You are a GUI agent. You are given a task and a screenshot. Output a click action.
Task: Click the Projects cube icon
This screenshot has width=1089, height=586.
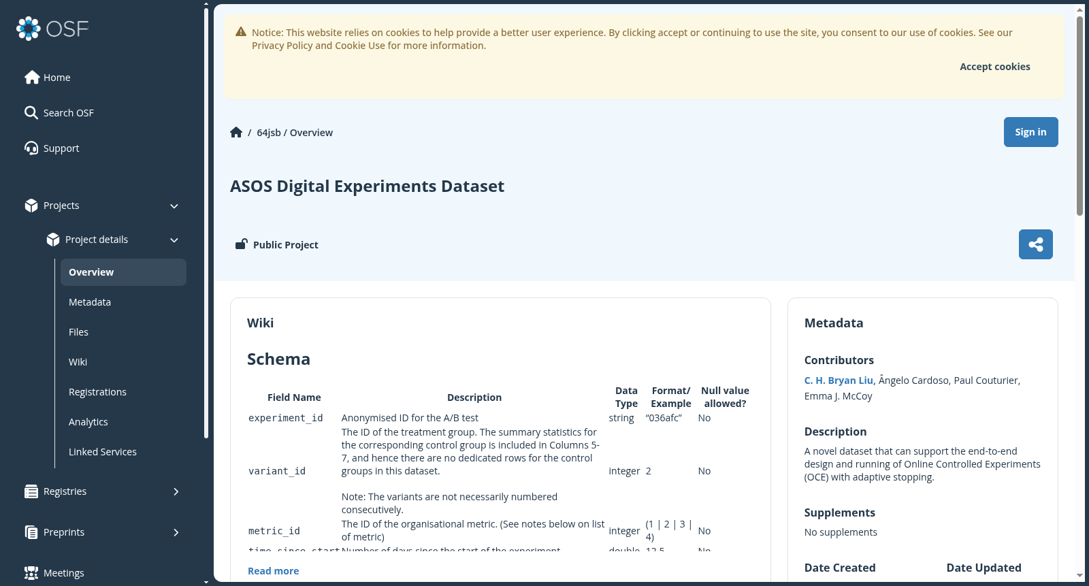31,206
